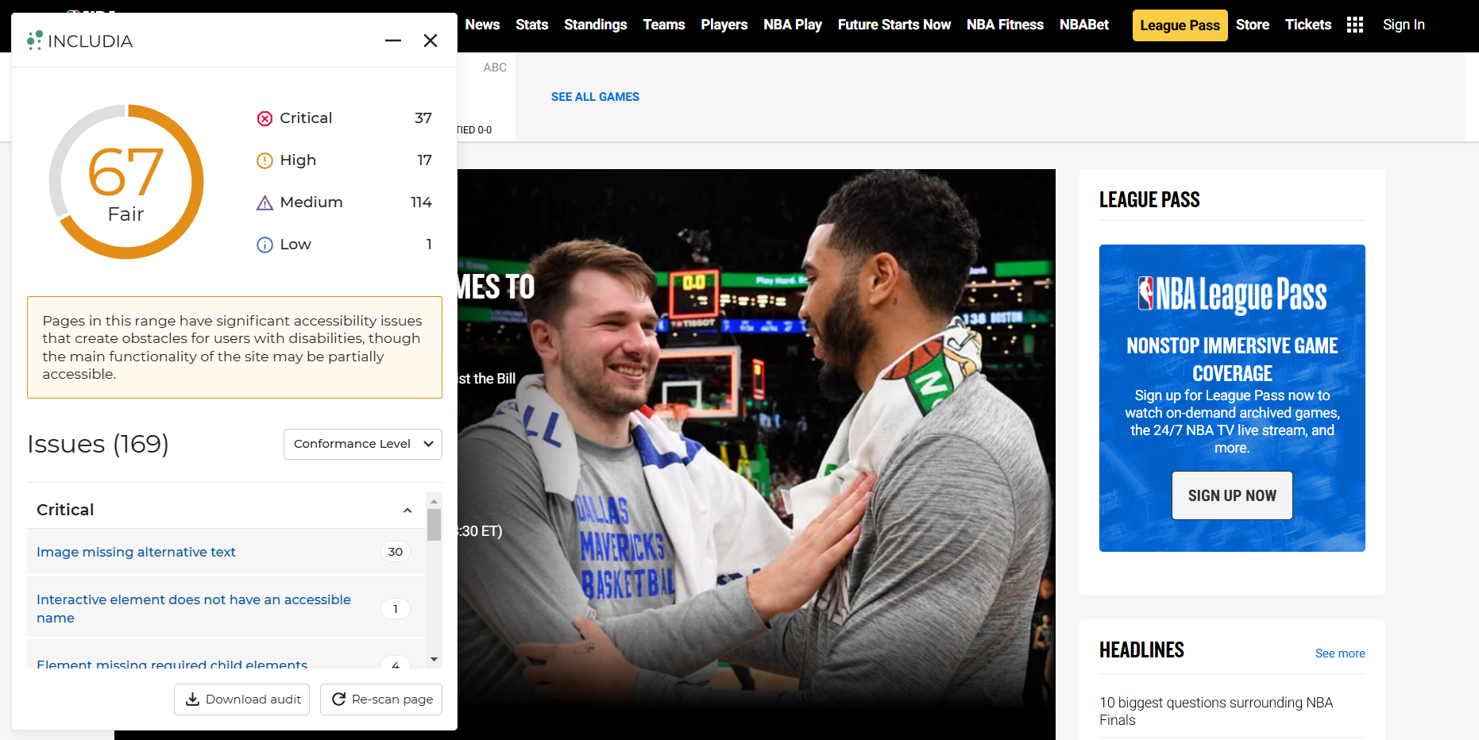Open NBA Fitness in navigation
1479x740 pixels.
1005,25
